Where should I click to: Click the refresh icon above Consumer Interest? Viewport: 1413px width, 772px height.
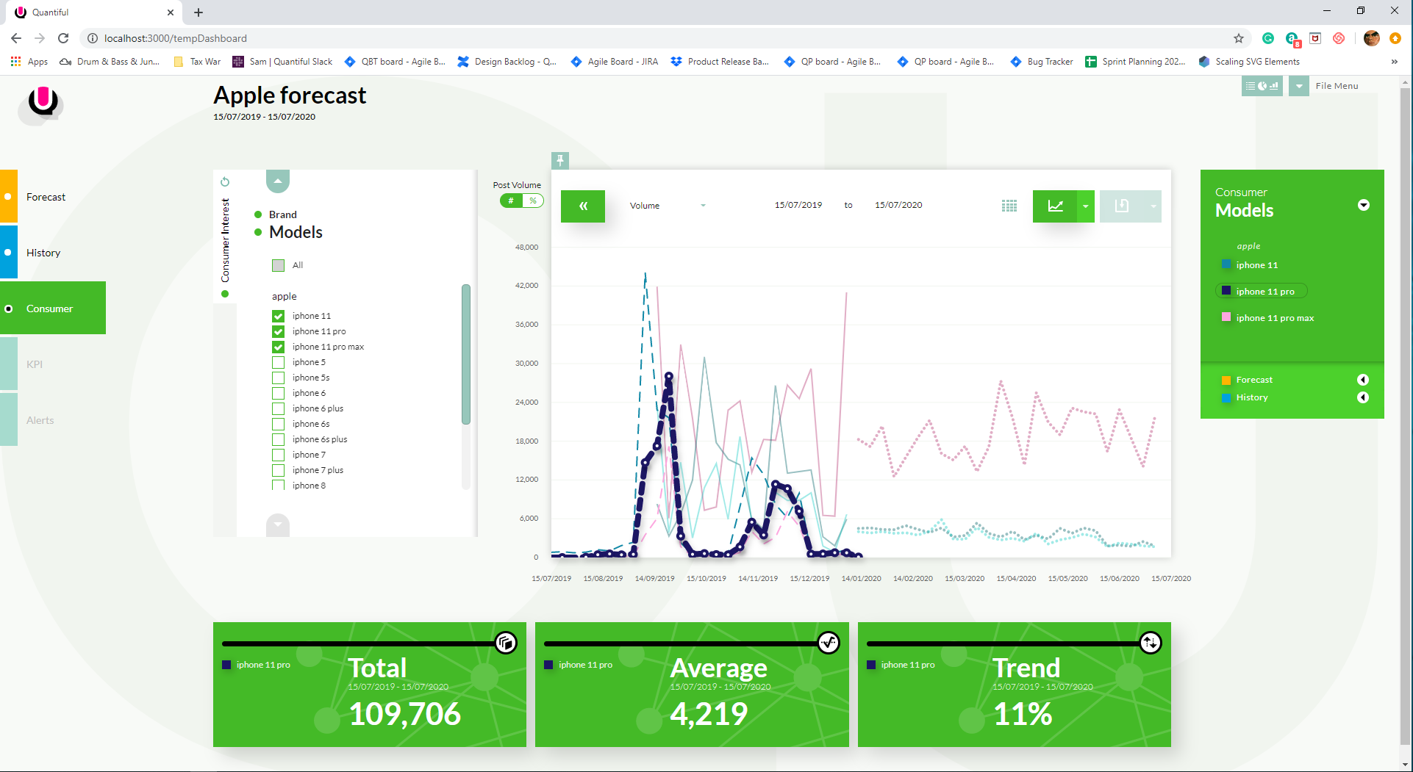coord(225,181)
